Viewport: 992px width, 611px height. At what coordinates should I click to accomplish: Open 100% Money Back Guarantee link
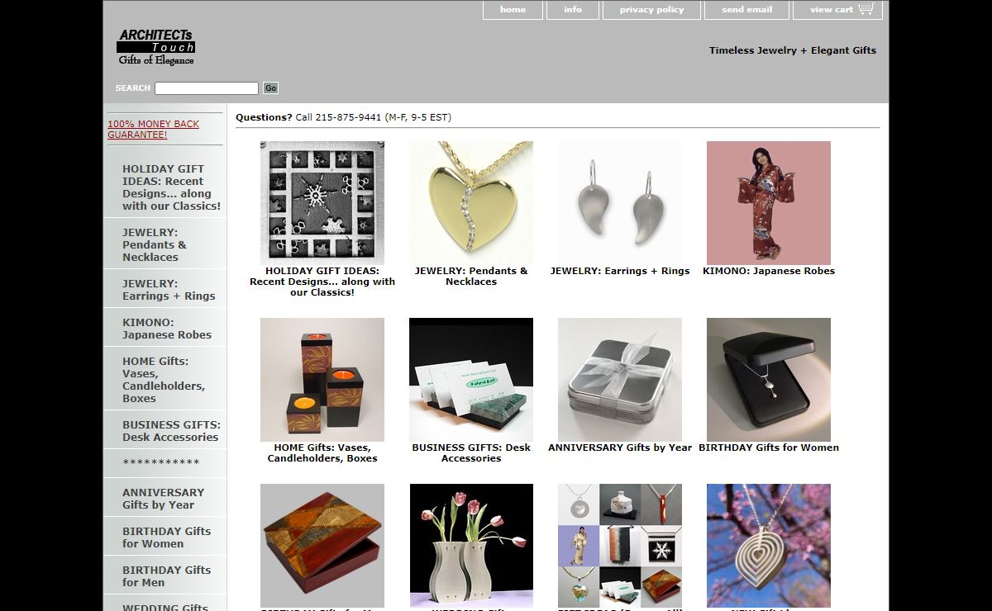point(154,129)
